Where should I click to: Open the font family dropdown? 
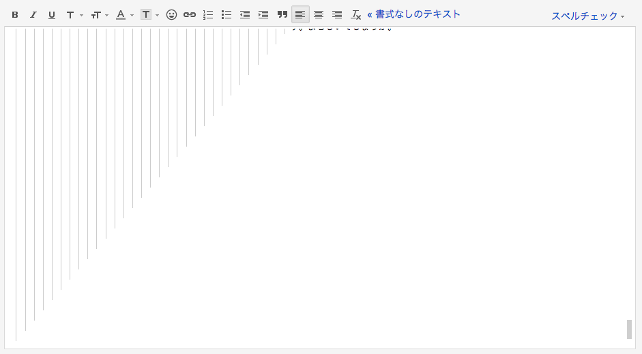tap(74, 14)
